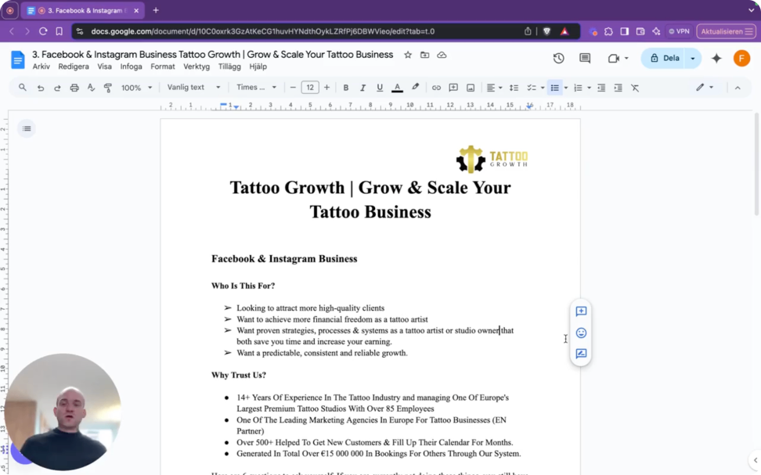Add emoji reaction from side panel
Screen dimensions: 761x475
click(581, 333)
